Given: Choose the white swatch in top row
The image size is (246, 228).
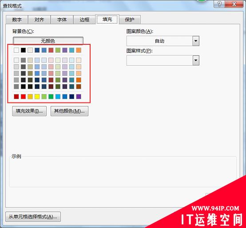Looking at the screenshot, I should (16, 50).
